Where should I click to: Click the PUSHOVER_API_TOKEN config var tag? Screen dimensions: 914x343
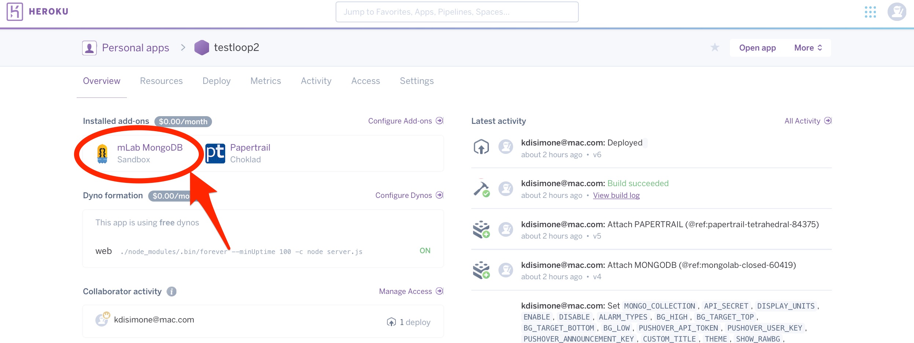click(678, 328)
